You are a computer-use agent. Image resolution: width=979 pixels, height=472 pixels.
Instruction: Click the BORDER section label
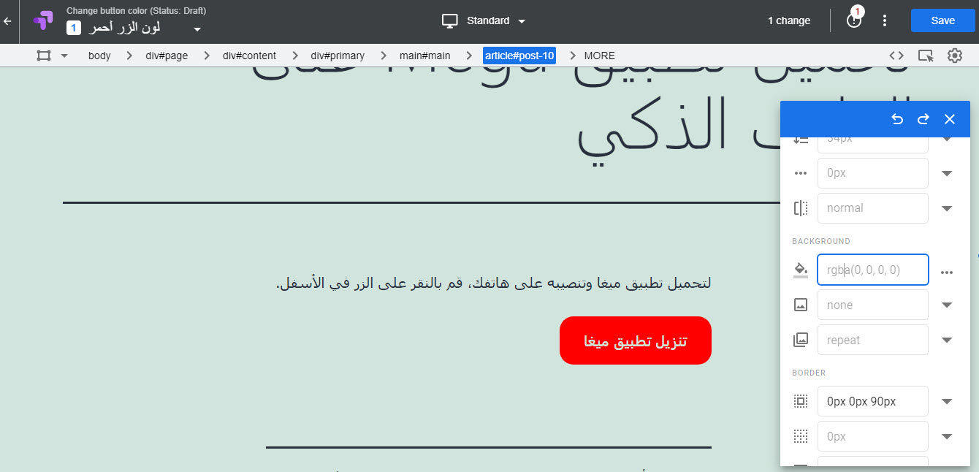point(809,373)
